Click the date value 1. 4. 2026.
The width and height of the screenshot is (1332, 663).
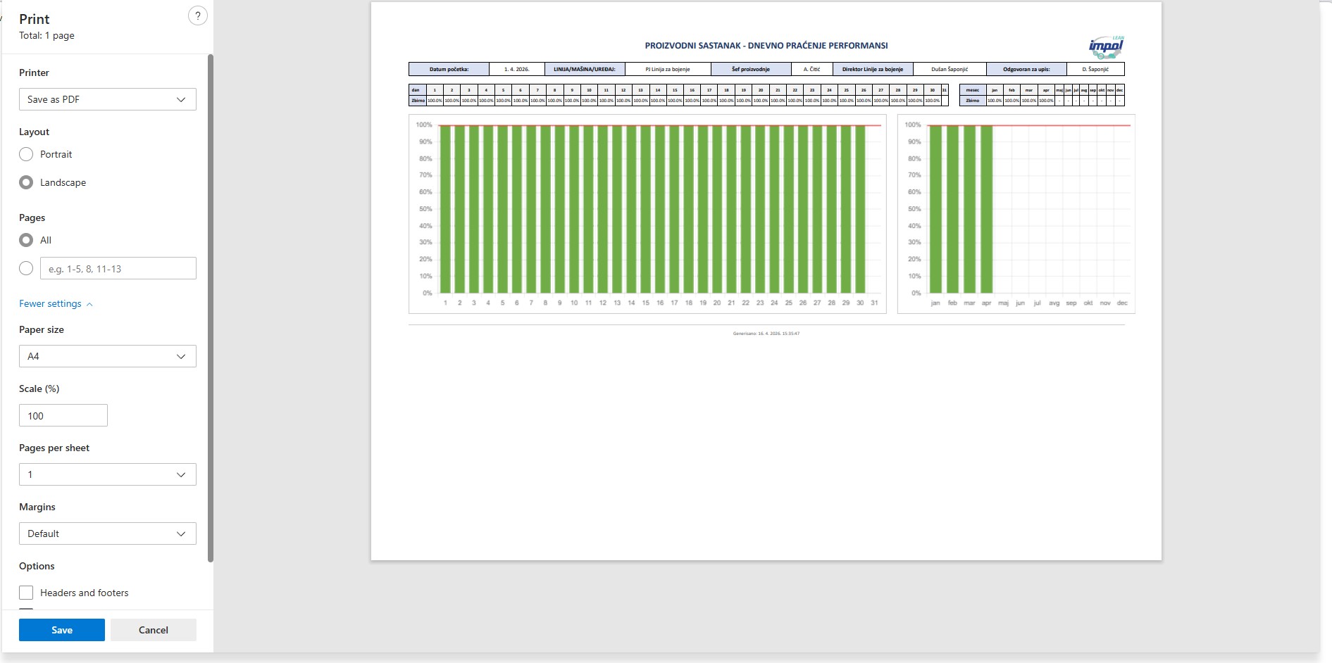point(516,69)
